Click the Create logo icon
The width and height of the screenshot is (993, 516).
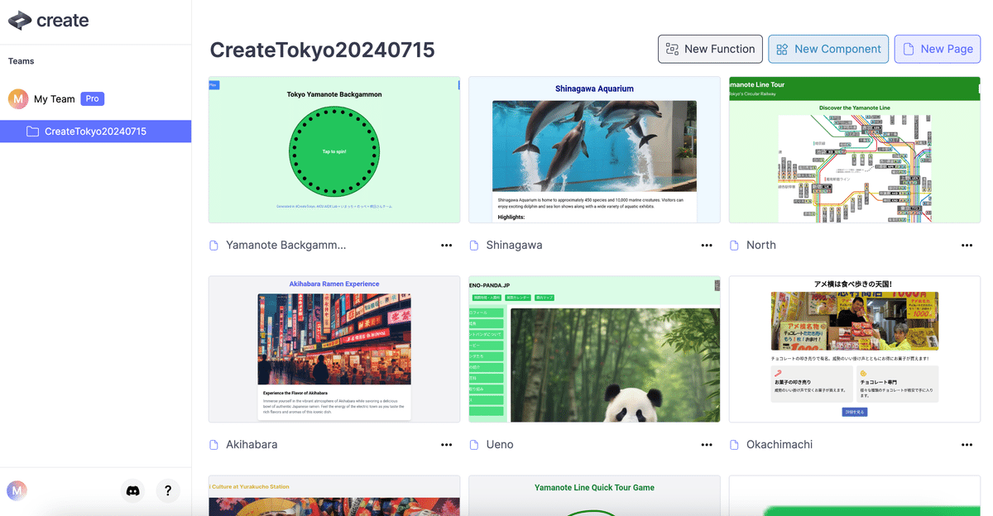click(20, 21)
